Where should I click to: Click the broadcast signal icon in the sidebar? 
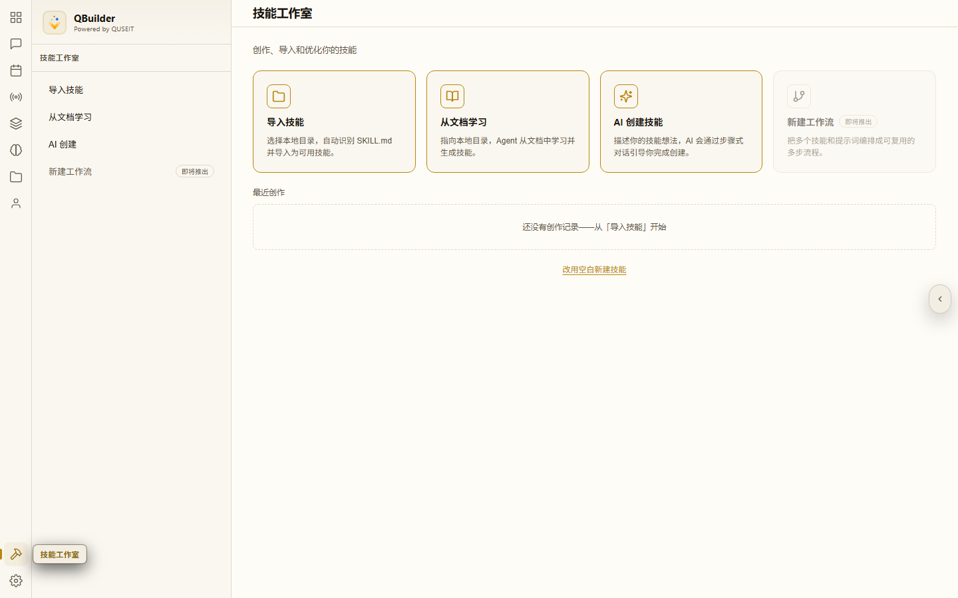coord(16,97)
